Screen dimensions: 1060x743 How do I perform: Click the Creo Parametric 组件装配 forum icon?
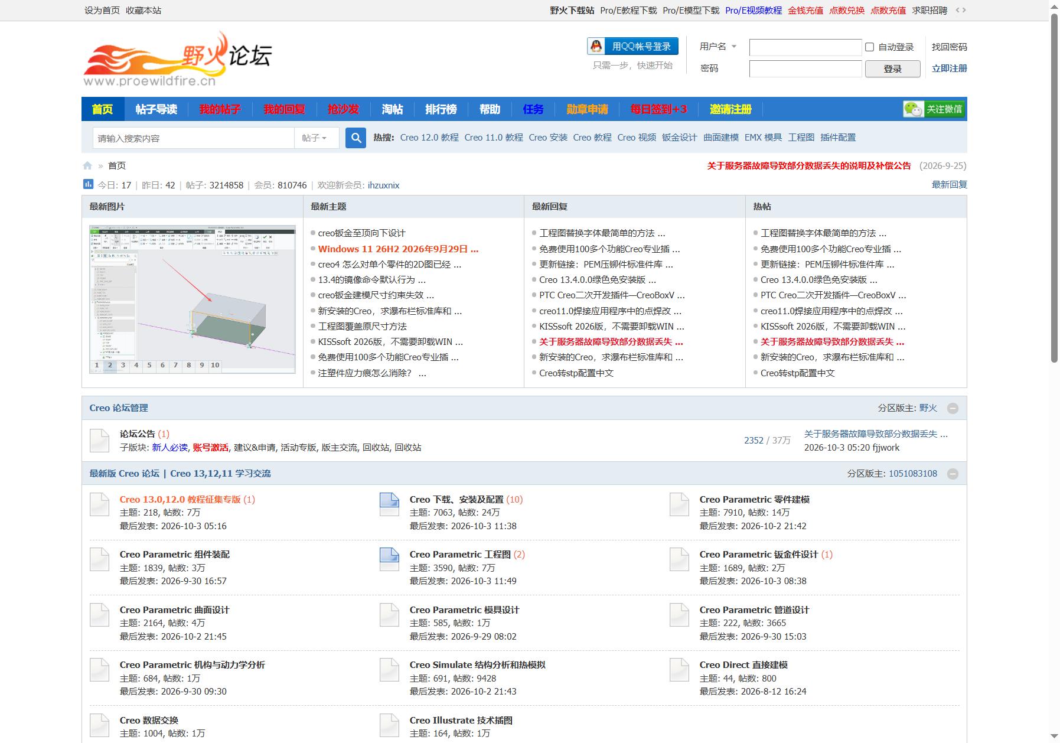(x=99, y=559)
